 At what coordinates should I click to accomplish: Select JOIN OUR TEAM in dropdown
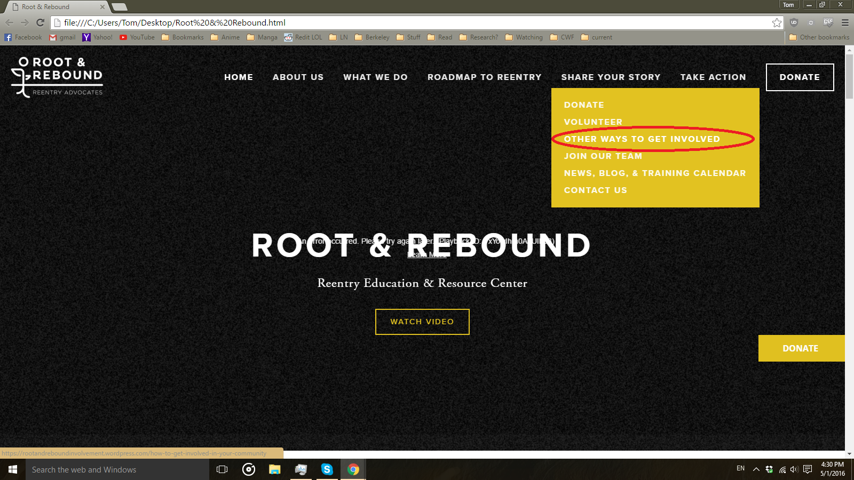(603, 156)
